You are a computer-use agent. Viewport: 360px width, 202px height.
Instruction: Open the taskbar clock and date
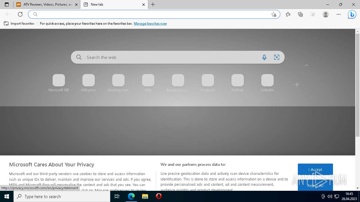pos(349,196)
